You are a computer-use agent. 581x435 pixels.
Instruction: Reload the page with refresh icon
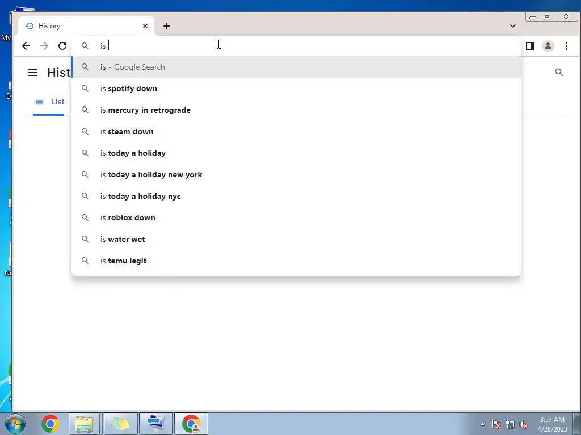(x=62, y=46)
